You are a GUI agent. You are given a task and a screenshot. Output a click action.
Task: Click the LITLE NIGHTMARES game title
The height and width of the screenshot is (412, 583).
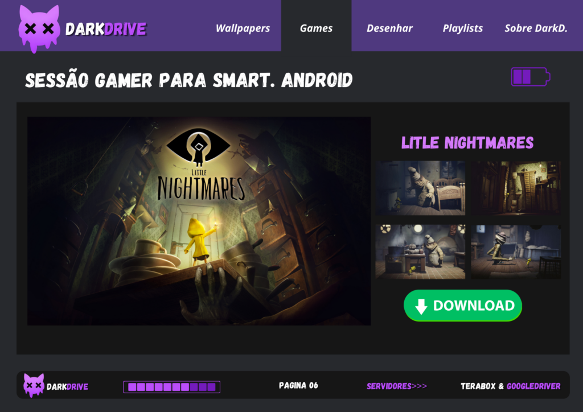[467, 143]
